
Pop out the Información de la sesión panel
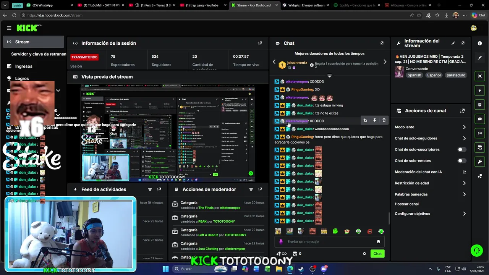click(x=260, y=43)
